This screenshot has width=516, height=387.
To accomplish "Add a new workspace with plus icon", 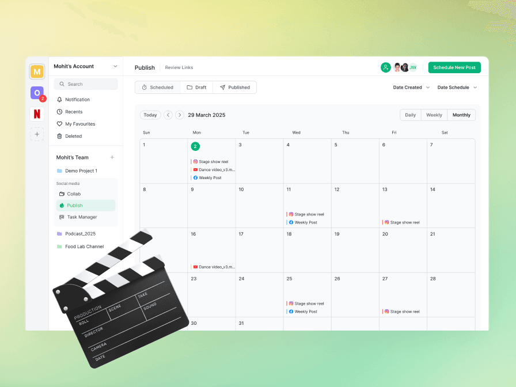I will [37, 134].
